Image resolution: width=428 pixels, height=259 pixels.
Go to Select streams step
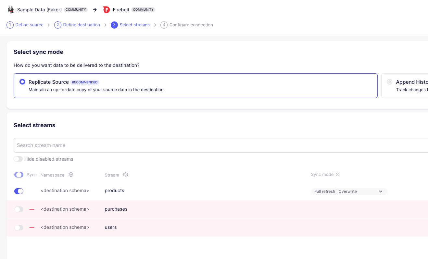click(x=135, y=25)
